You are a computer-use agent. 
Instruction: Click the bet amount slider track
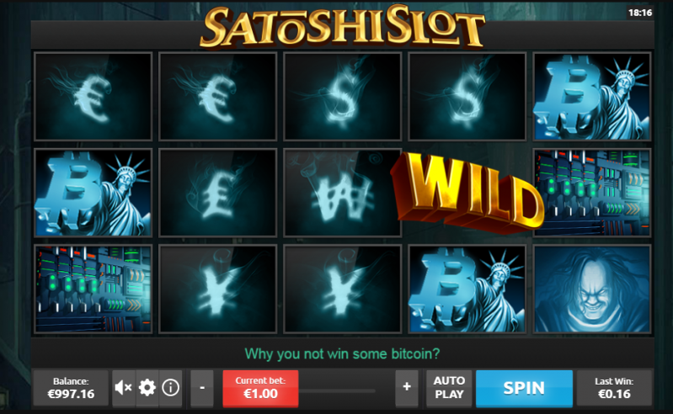[337, 390]
